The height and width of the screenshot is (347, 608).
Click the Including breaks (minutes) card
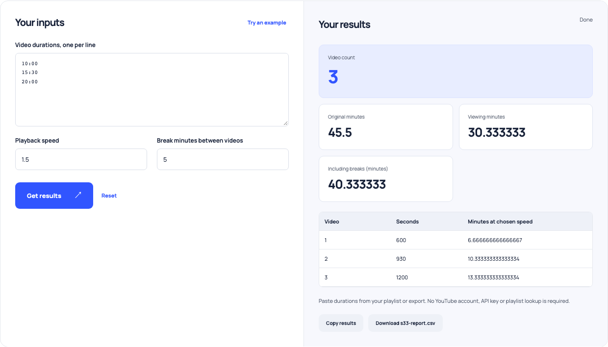(x=386, y=179)
